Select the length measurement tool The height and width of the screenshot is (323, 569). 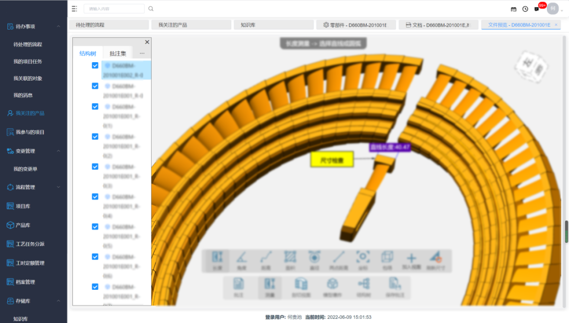[217, 261]
